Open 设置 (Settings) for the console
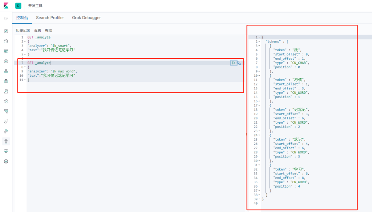This screenshot has width=372, height=212. 38,31
